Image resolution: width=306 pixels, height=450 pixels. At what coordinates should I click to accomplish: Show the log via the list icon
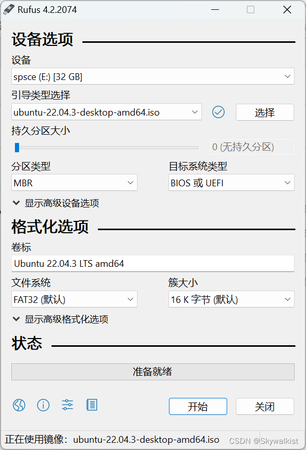tap(92, 405)
